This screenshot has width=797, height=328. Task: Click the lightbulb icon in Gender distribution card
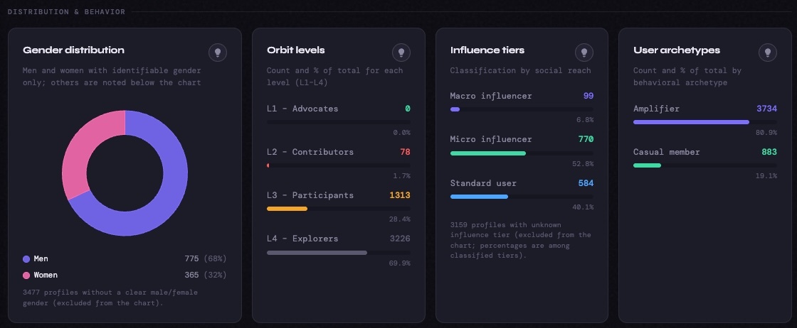point(218,53)
